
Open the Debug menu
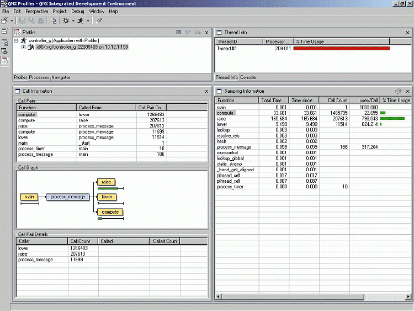click(x=78, y=12)
